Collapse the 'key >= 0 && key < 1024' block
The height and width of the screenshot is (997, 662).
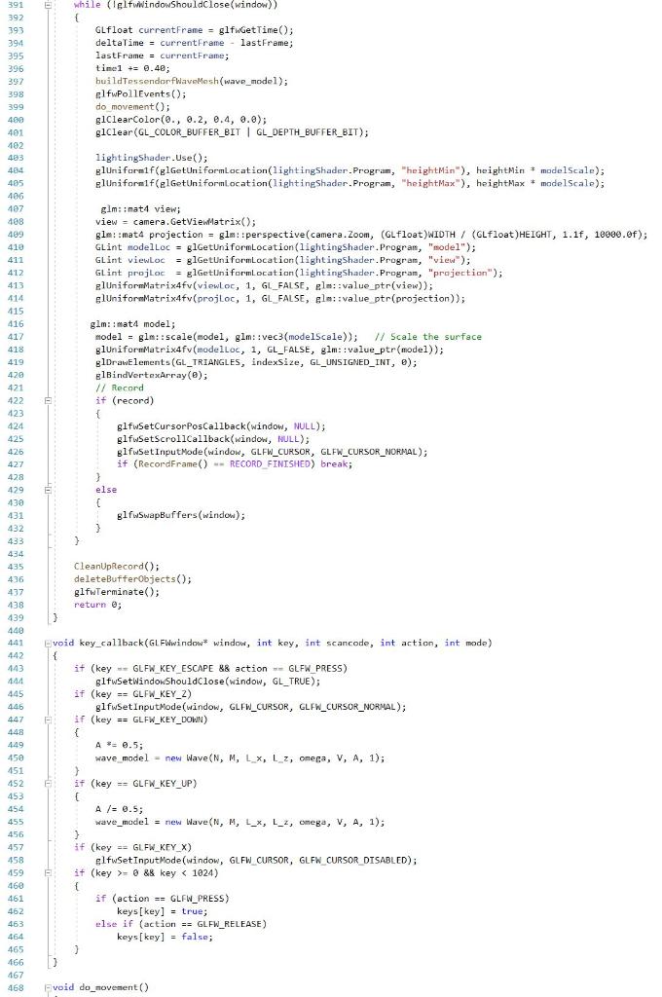pos(48,873)
